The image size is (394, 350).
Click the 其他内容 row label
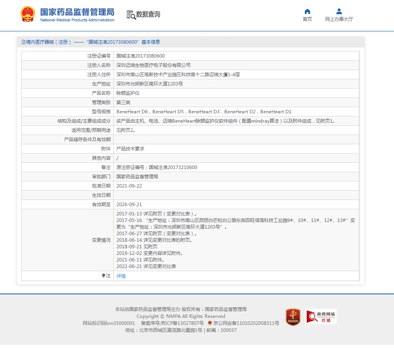click(101, 158)
